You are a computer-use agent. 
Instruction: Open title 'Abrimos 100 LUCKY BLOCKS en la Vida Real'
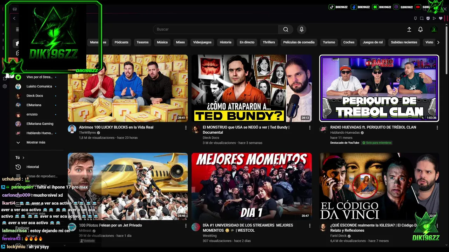tap(116, 127)
